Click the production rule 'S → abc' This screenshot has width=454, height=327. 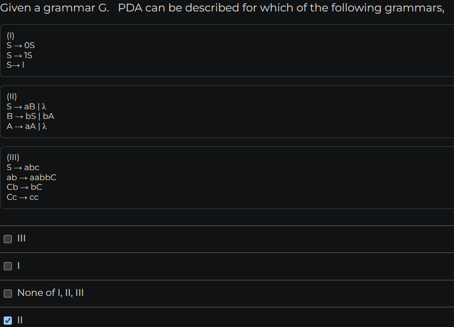23,167
